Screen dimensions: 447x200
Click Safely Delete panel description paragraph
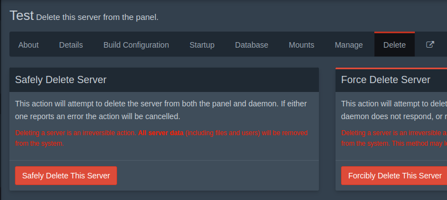coord(161,110)
